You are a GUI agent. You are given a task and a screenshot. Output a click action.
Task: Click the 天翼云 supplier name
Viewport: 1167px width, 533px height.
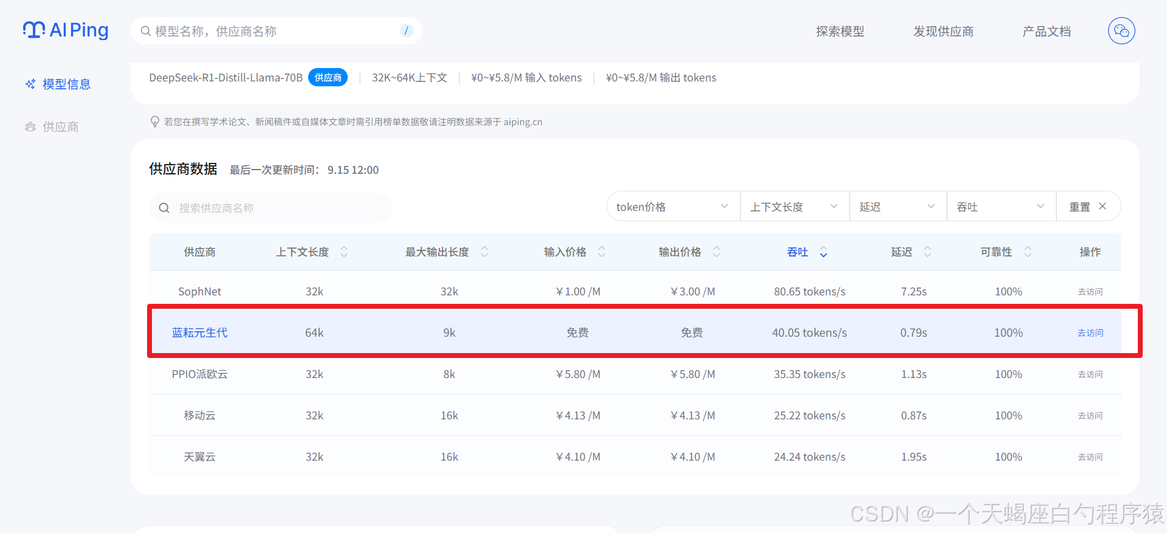coord(199,456)
